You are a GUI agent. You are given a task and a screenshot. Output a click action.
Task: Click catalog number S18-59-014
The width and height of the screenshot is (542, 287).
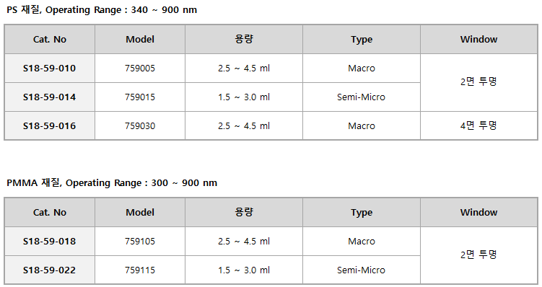click(x=49, y=97)
